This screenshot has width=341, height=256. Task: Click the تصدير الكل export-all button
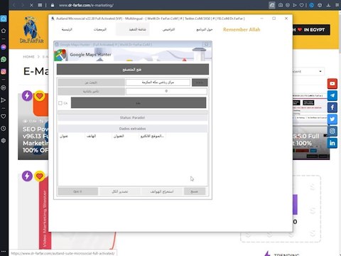coord(120,191)
